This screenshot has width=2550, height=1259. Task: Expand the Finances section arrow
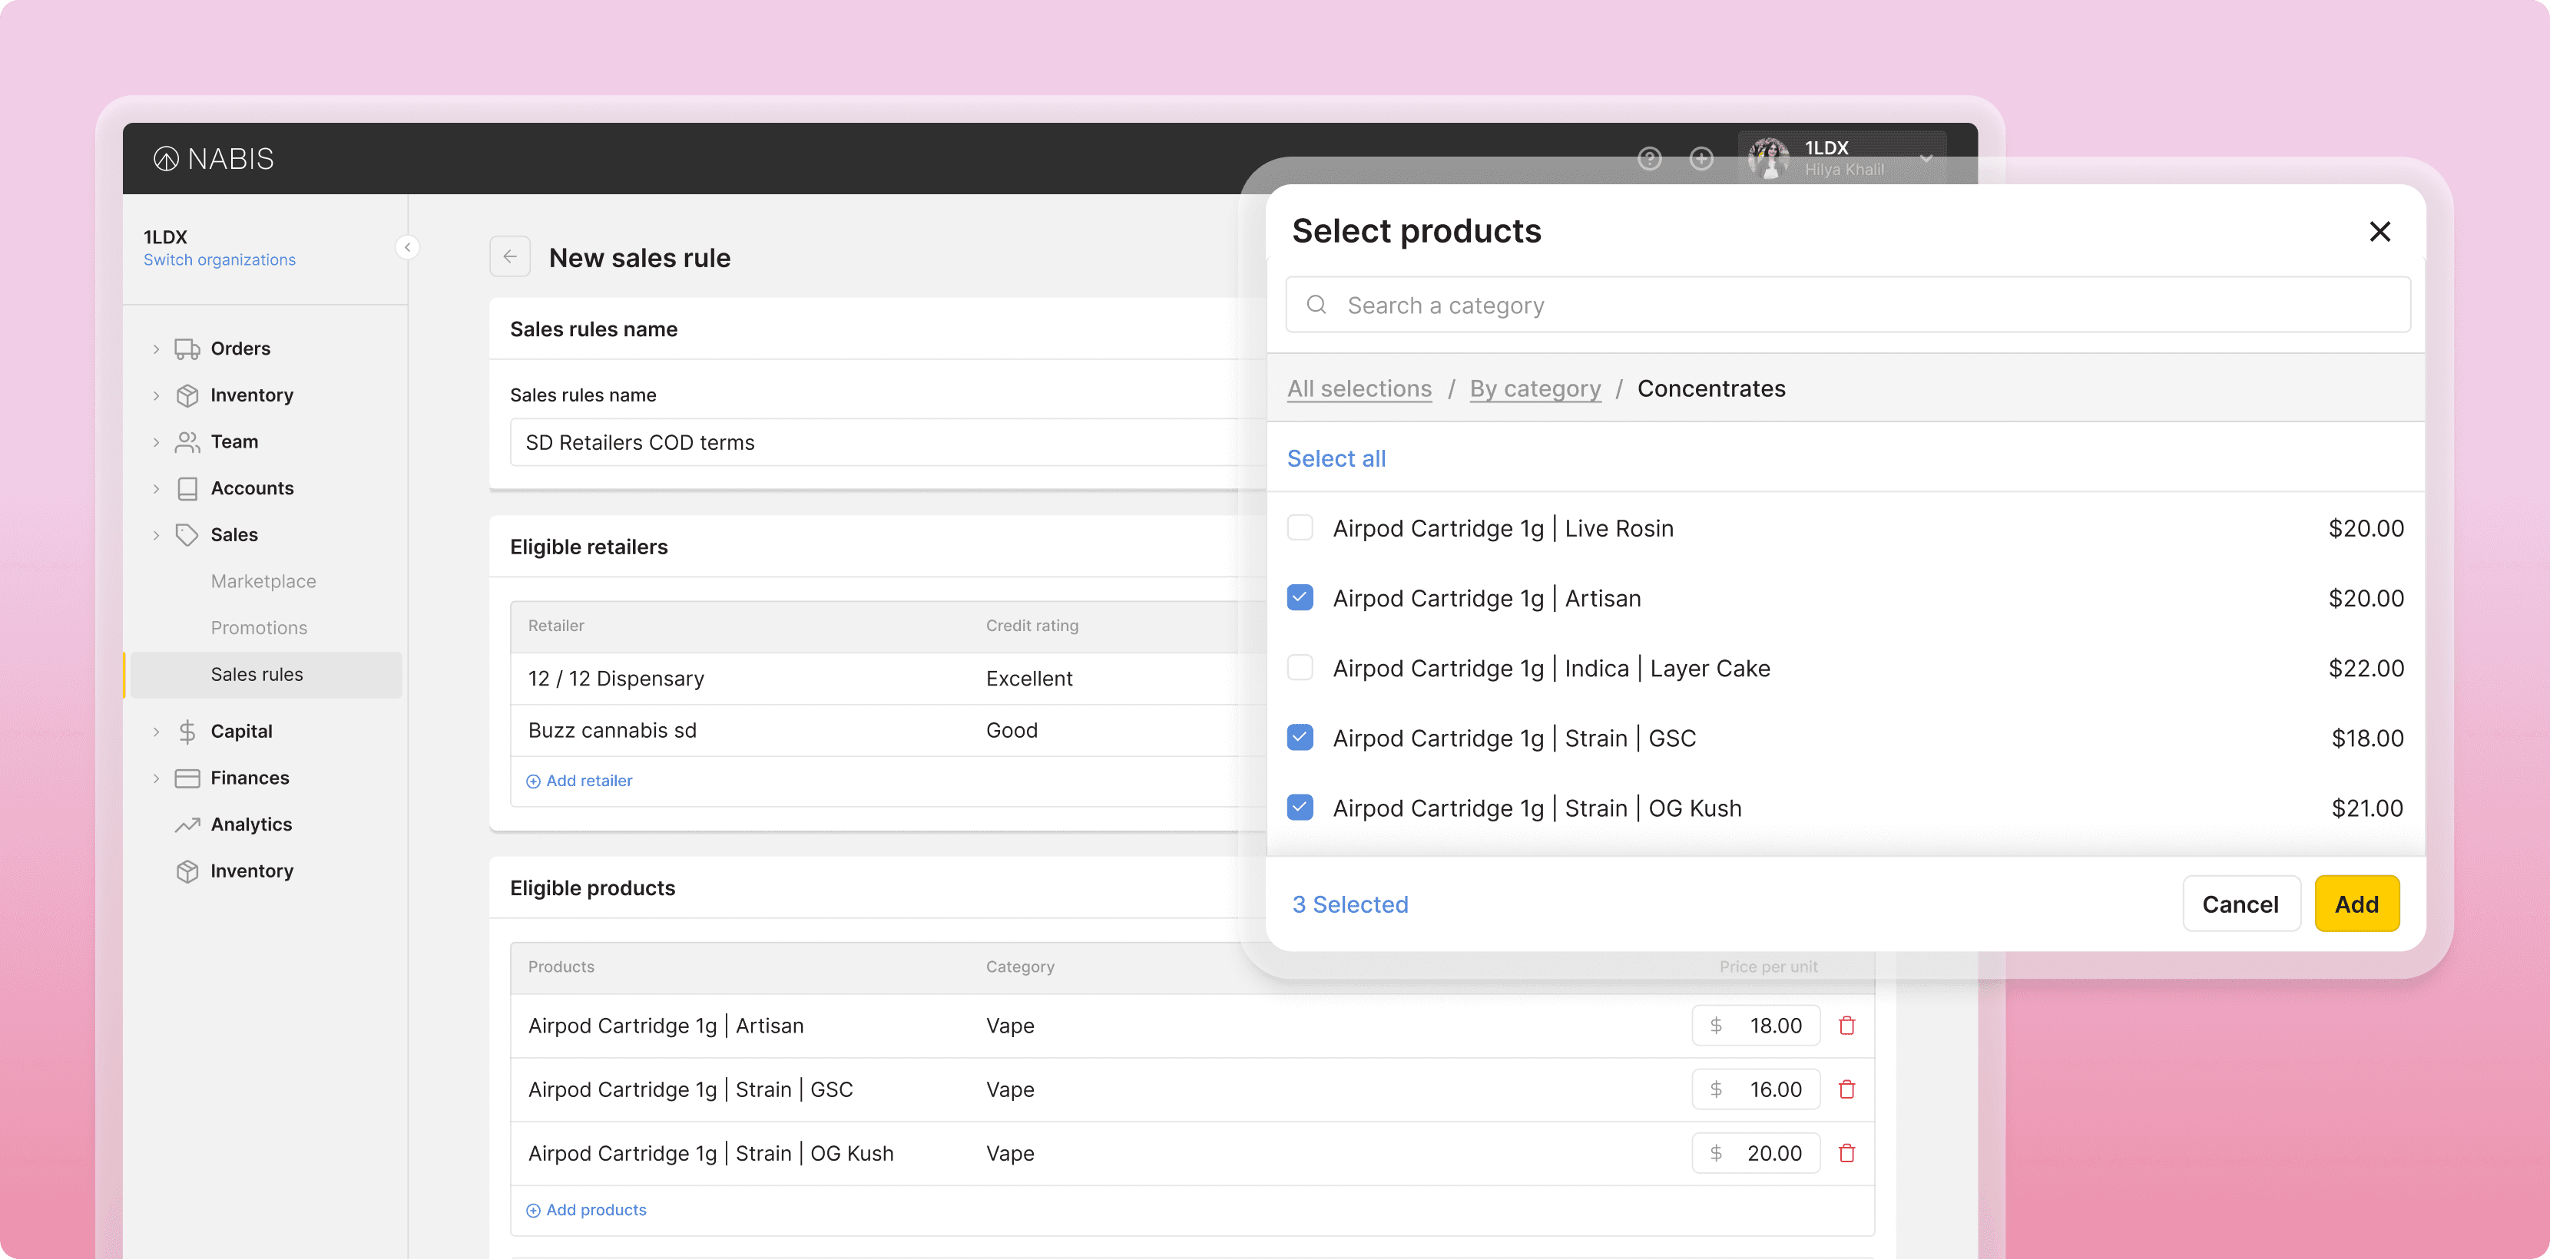pyautogui.click(x=157, y=778)
